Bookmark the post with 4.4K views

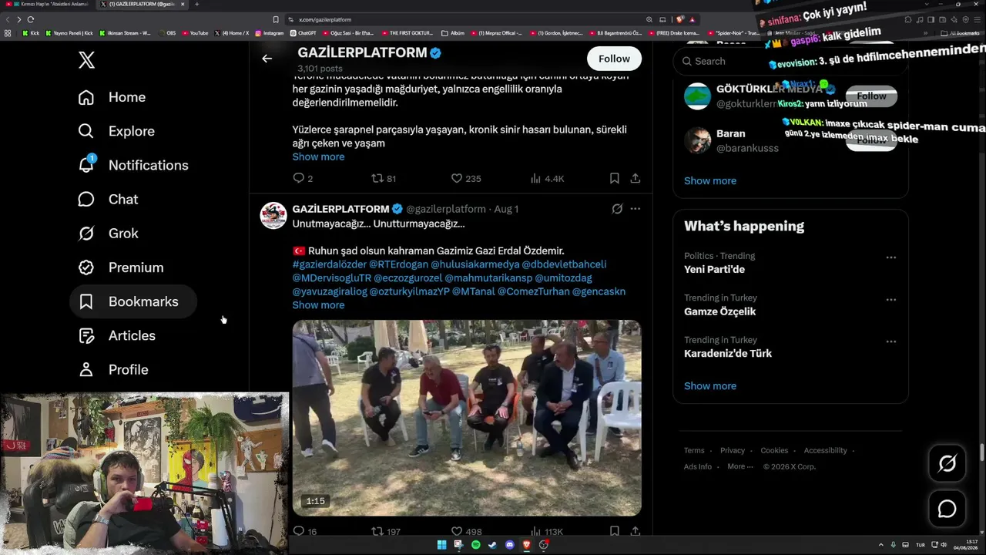(614, 178)
